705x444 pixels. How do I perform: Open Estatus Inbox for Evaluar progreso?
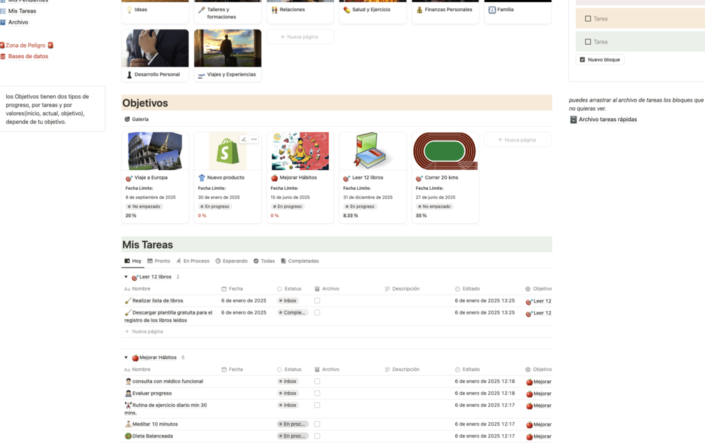click(x=288, y=394)
